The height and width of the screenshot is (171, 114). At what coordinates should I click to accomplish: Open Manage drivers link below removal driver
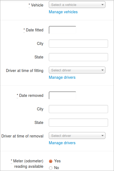[62, 143]
